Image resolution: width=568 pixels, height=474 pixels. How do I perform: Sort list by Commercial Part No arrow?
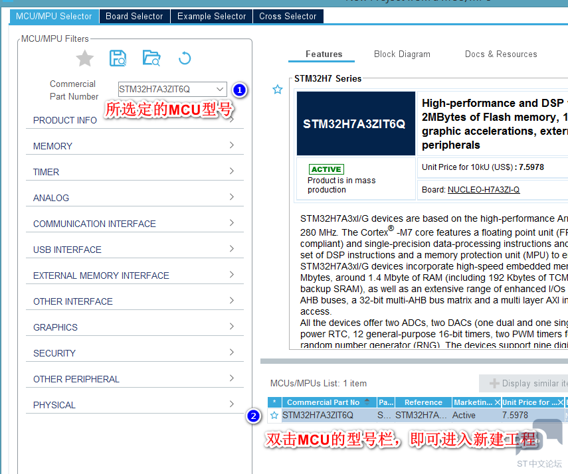(367, 402)
